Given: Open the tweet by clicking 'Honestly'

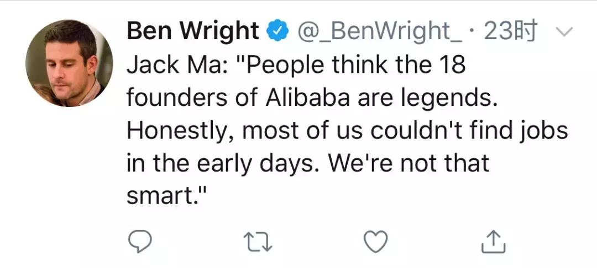Looking at the screenshot, I should pyautogui.click(x=180, y=131).
